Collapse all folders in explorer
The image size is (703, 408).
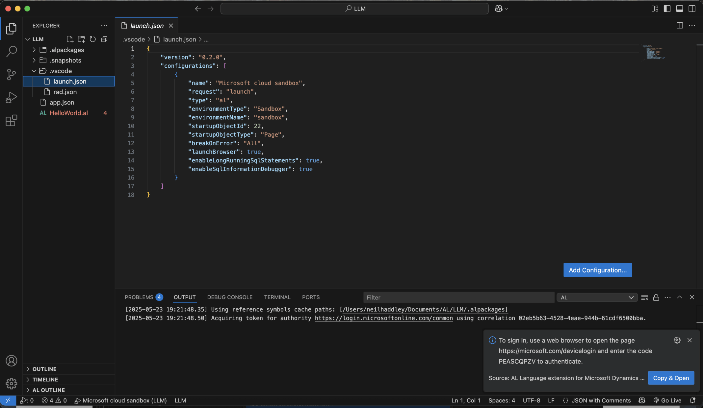tap(104, 39)
